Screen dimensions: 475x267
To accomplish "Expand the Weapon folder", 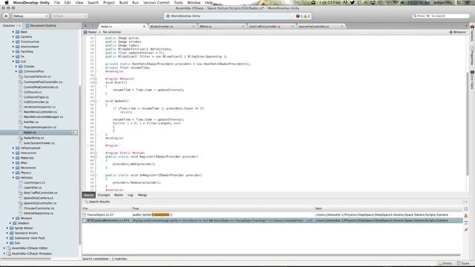I will (13, 218).
